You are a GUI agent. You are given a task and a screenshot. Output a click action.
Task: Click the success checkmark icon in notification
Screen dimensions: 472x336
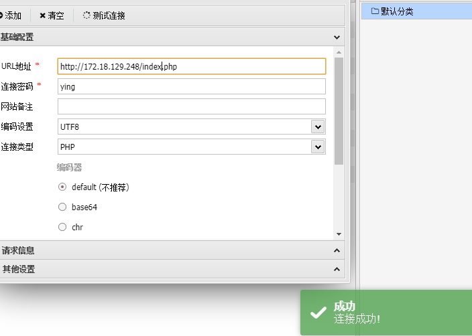pos(316,313)
